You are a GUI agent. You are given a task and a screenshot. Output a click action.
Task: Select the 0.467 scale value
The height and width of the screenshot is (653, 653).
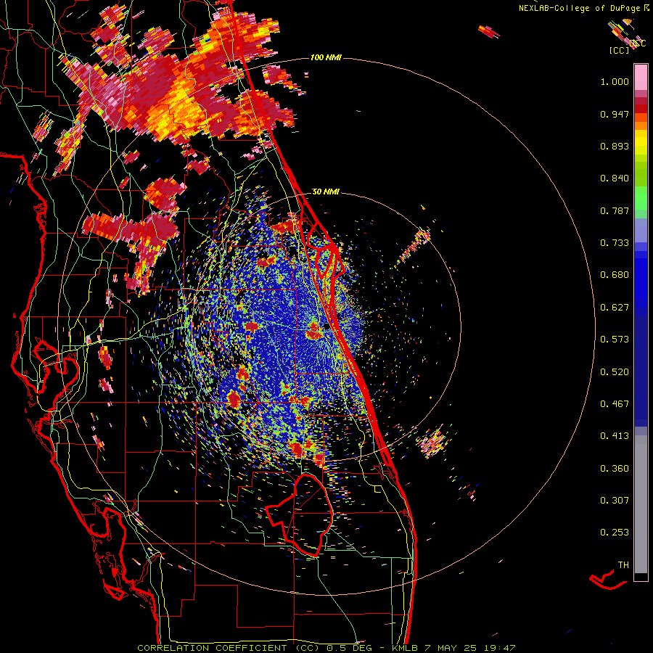click(615, 404)
